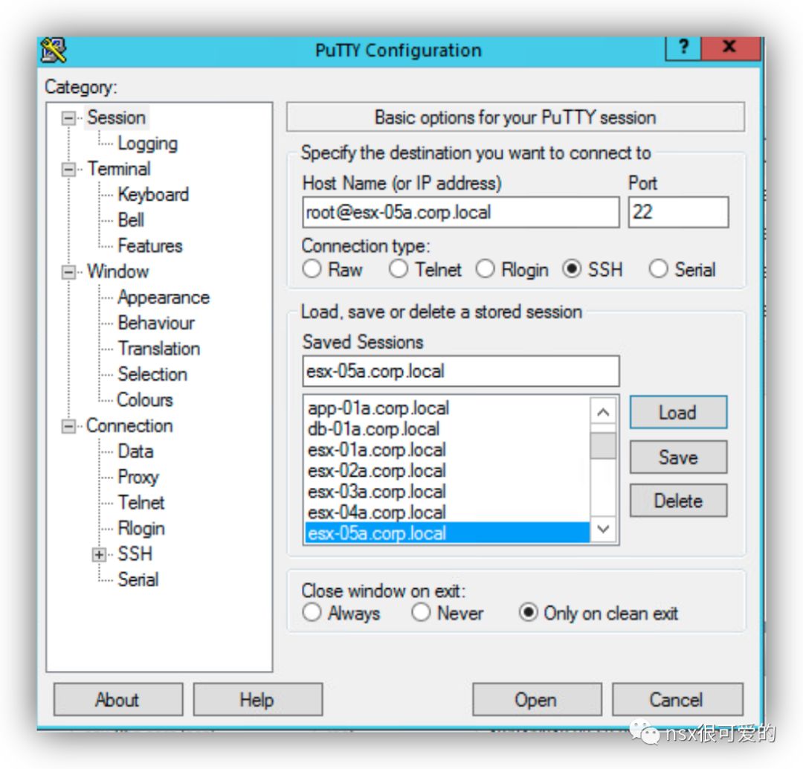Collapse the Terminal tree node
The width and height of the screenshot is (803, 769).
pos(68,170)
